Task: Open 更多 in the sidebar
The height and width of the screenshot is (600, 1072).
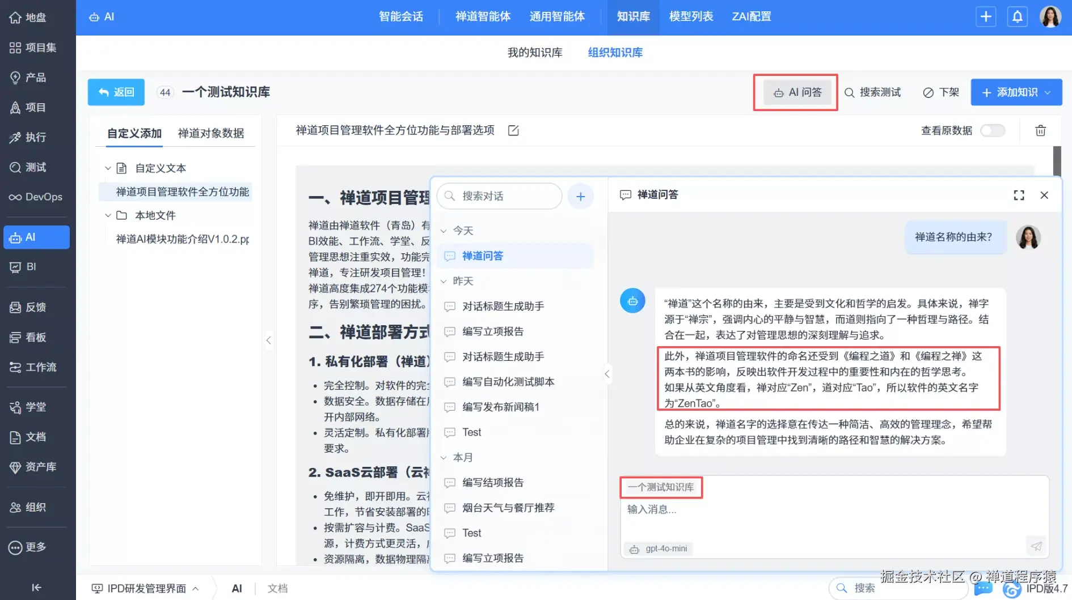Action: pyautogui.click(x=28, y=547)
